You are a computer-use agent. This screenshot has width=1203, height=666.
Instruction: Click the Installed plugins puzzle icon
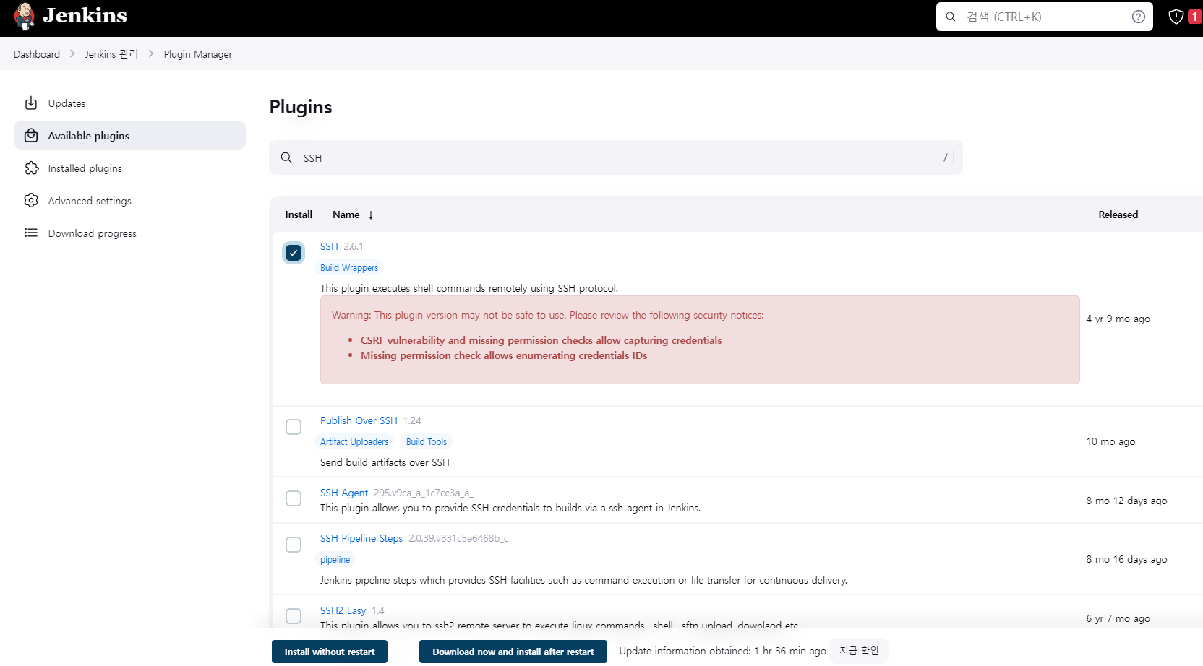coord(31,168)
